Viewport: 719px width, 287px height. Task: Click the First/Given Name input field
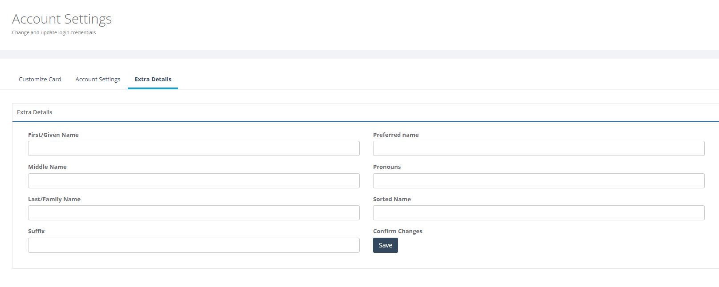pyautogui.click(x=194, y=148)
